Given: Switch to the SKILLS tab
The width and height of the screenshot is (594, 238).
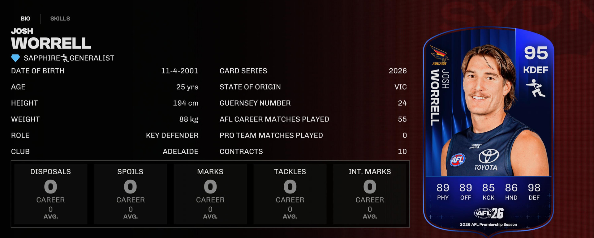Looking at the screenshot, I should point(60,19).
